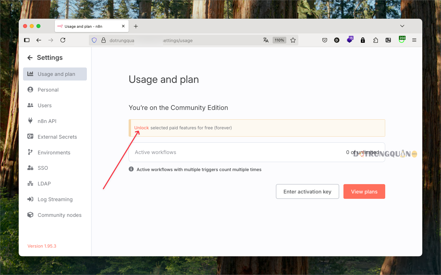Click the 110% zoom indicator
Viewport: 441px width, 275px height.
279,40
